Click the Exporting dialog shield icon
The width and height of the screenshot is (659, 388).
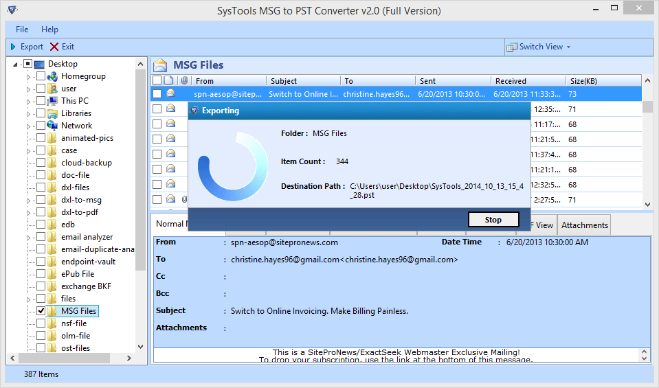pyautogui.click(x=194, y=111)
